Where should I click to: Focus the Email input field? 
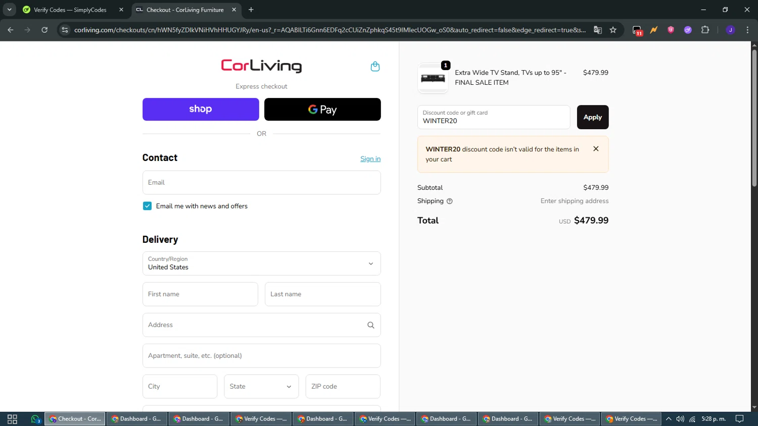pyautogui.click(x=261, y=183)
